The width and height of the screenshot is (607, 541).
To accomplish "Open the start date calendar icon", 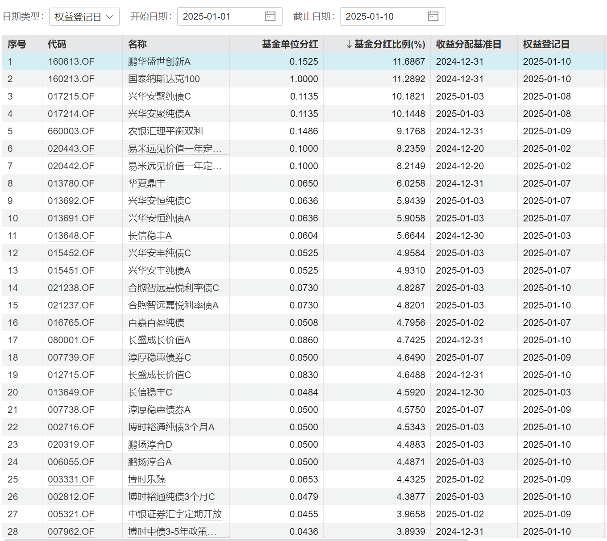I will coord(270,17).
